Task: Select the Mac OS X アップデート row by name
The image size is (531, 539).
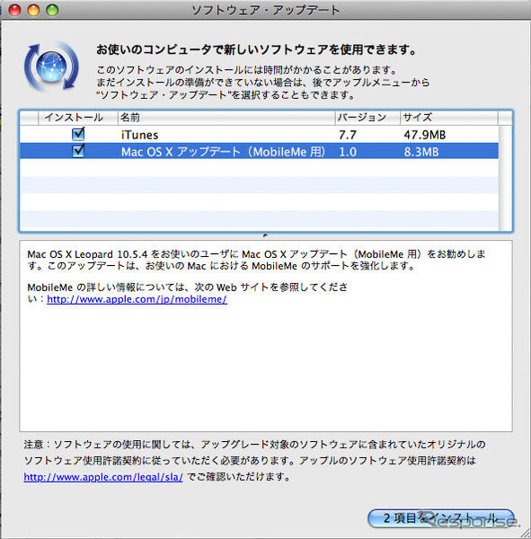Action: (223, 152)
